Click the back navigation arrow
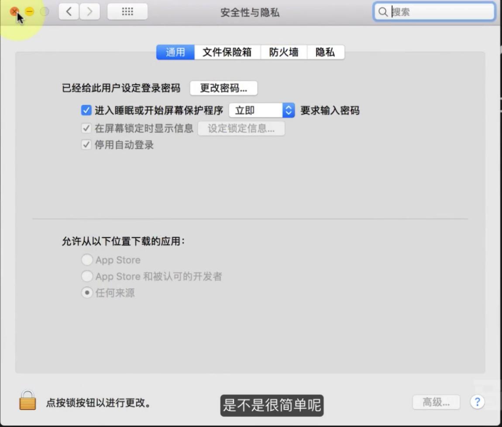 [68, 11]
